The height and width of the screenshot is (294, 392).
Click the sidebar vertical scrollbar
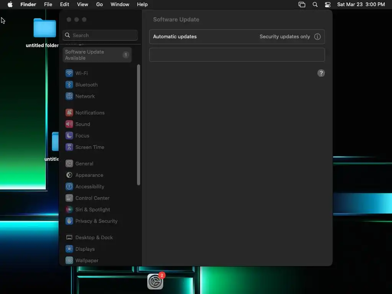click(x=139, y=125)
